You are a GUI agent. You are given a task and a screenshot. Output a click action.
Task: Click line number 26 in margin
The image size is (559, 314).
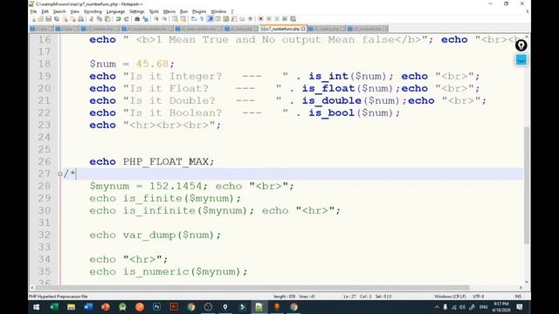point(45,161)
